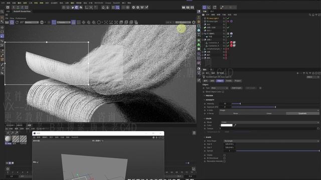The height and width of the screenshot is (180, 321).
Task: Open Area Shape Rectangle dropdown
Action: click(x=271, y=141)
